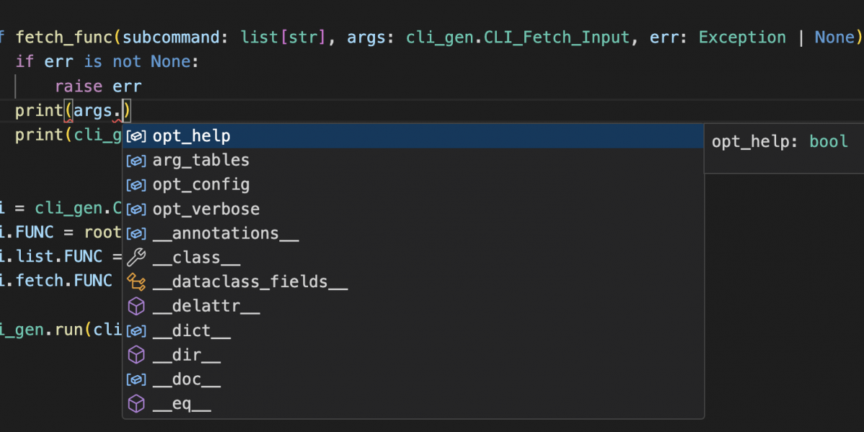Click the fetch_func function name
Image resolution: width=864 pixels, height=432 pixels.
pyautogui.click(x=64, y=37)
